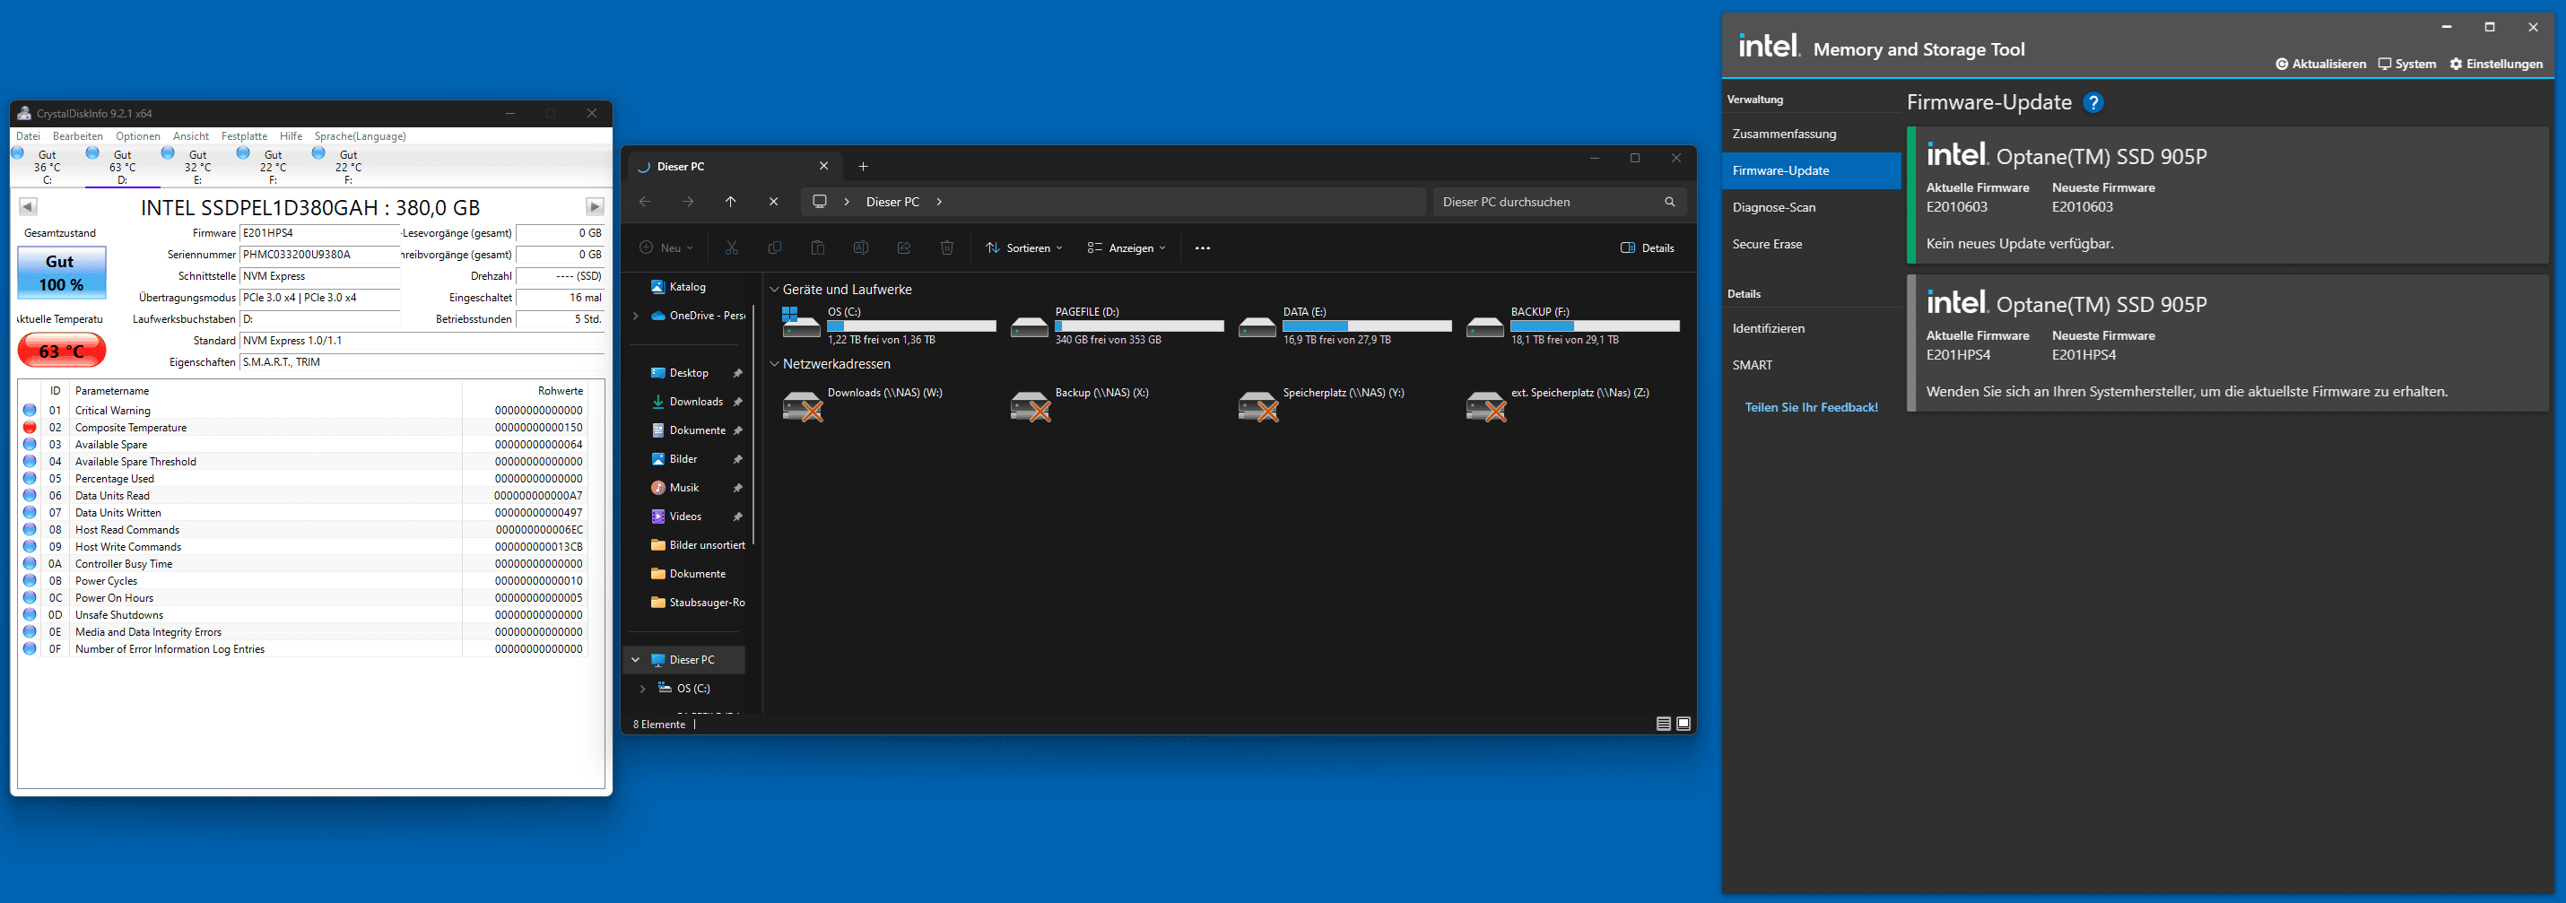Click System in Intel tool header

coord(2406,64)
